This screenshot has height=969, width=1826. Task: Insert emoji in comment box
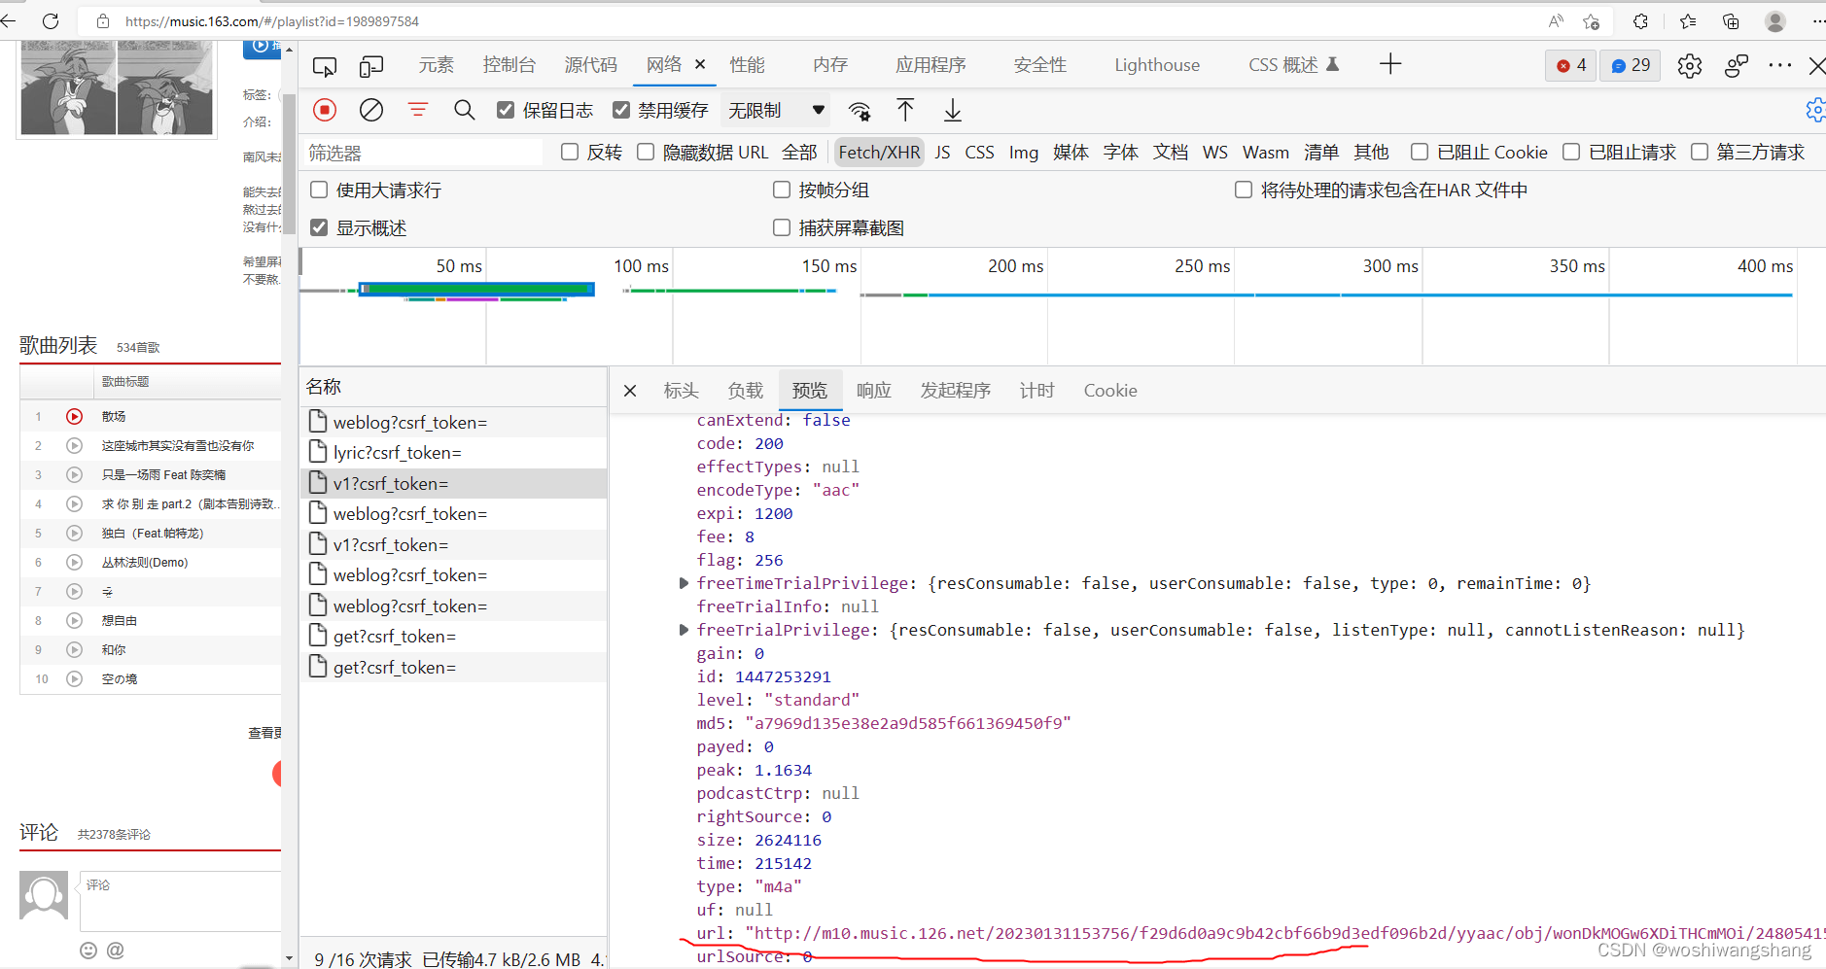[x=88, y=951]
